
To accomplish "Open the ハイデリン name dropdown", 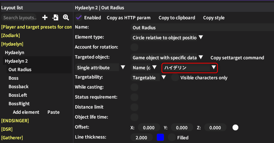I will pos(189,67).
